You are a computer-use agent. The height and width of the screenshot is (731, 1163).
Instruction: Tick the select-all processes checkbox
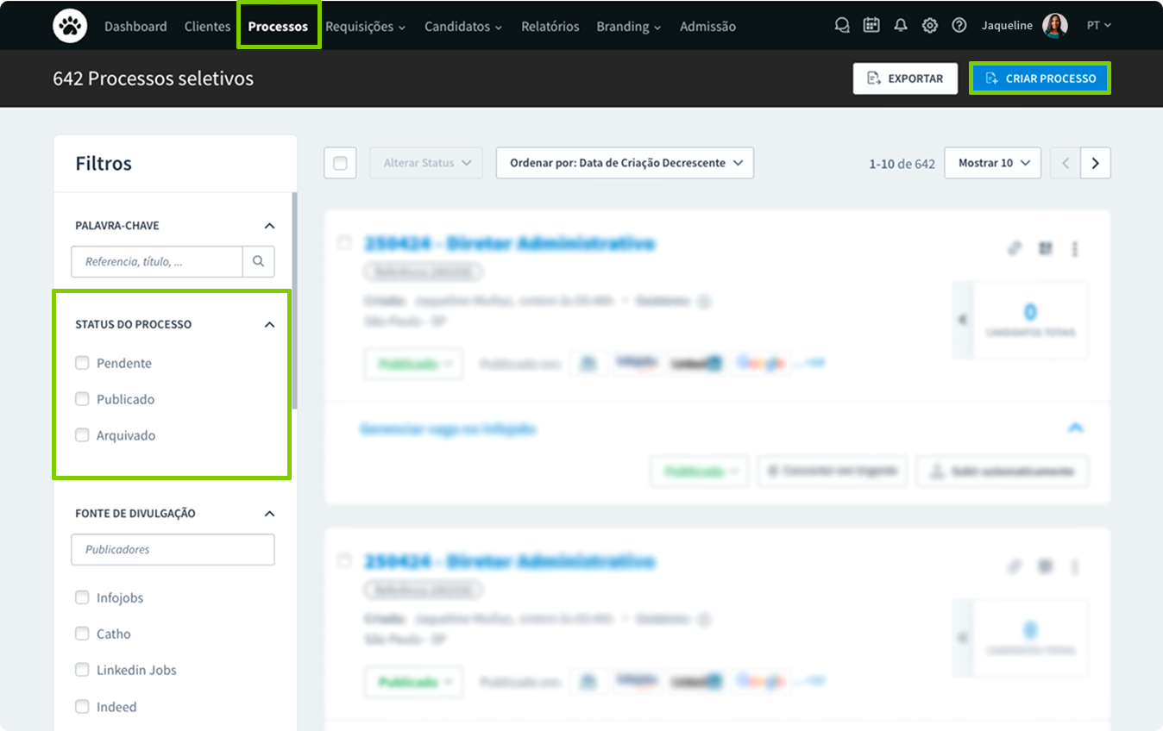pyautogui.click(x=340, y=163)
